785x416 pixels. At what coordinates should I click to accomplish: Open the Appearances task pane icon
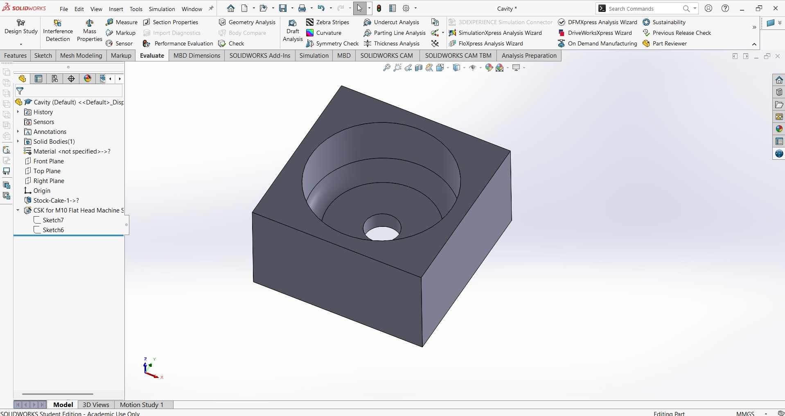point(779,129)
